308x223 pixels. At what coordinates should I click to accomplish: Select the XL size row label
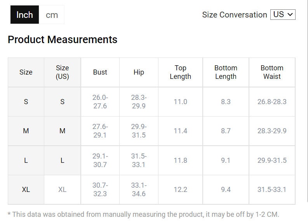pyautogui.click(x=26, y=190)
